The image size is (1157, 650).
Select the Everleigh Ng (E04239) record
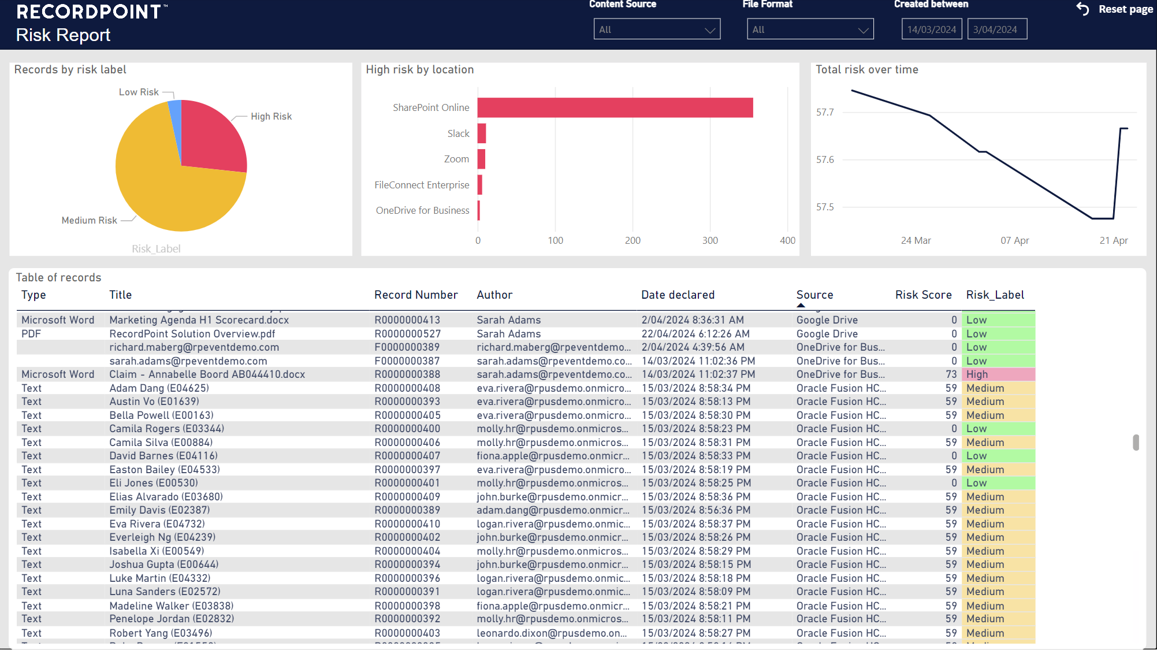526,537
